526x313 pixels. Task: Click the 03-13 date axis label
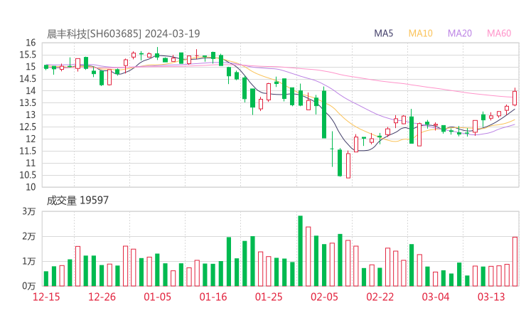tap(491, 297)
